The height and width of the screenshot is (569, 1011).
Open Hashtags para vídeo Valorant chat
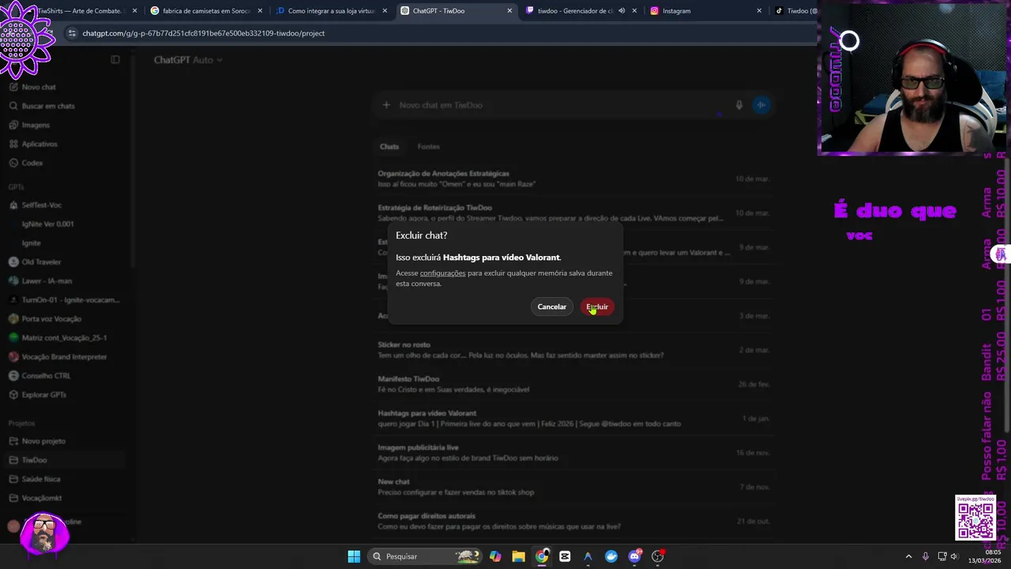(x=573, y=418)
